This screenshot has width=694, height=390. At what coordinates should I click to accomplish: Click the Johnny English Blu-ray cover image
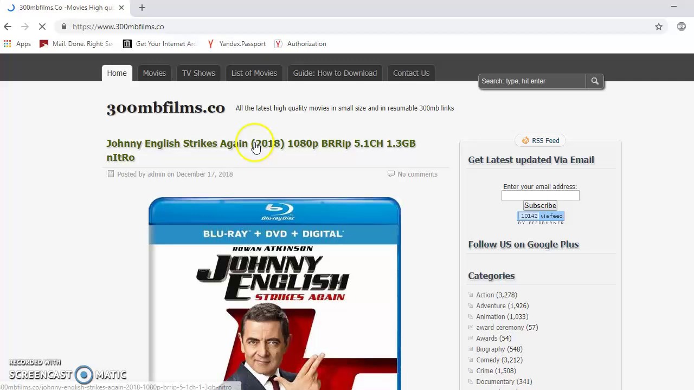[274, 294]
